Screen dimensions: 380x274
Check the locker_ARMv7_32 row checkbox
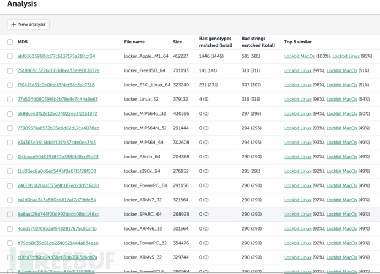coord(10,200)
